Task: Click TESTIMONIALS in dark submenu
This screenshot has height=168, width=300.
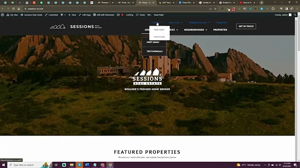Action: 155,51
